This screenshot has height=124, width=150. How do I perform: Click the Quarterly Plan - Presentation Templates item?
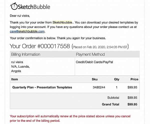point(42,87)
